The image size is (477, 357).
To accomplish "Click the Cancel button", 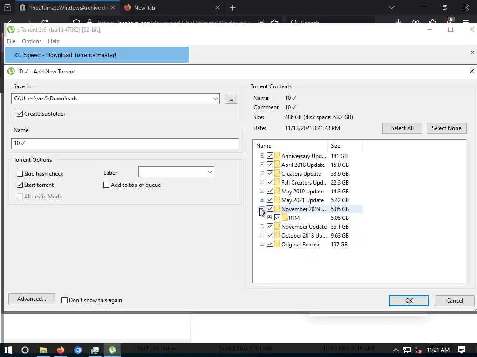I will [x=455, y=301].
